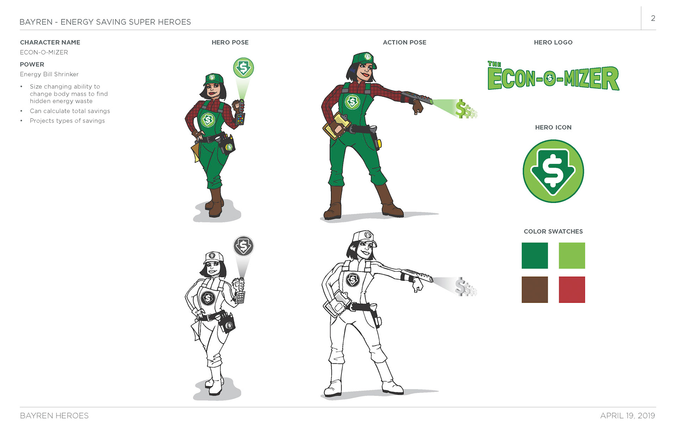Select the dark green color swatch
The width and height of the screenshot is (676, 437).
(x=534, y=255)
